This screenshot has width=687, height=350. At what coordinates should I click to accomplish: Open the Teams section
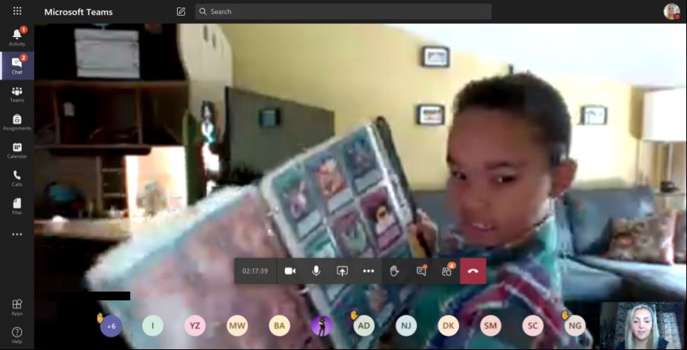click(x=17, y=94)
